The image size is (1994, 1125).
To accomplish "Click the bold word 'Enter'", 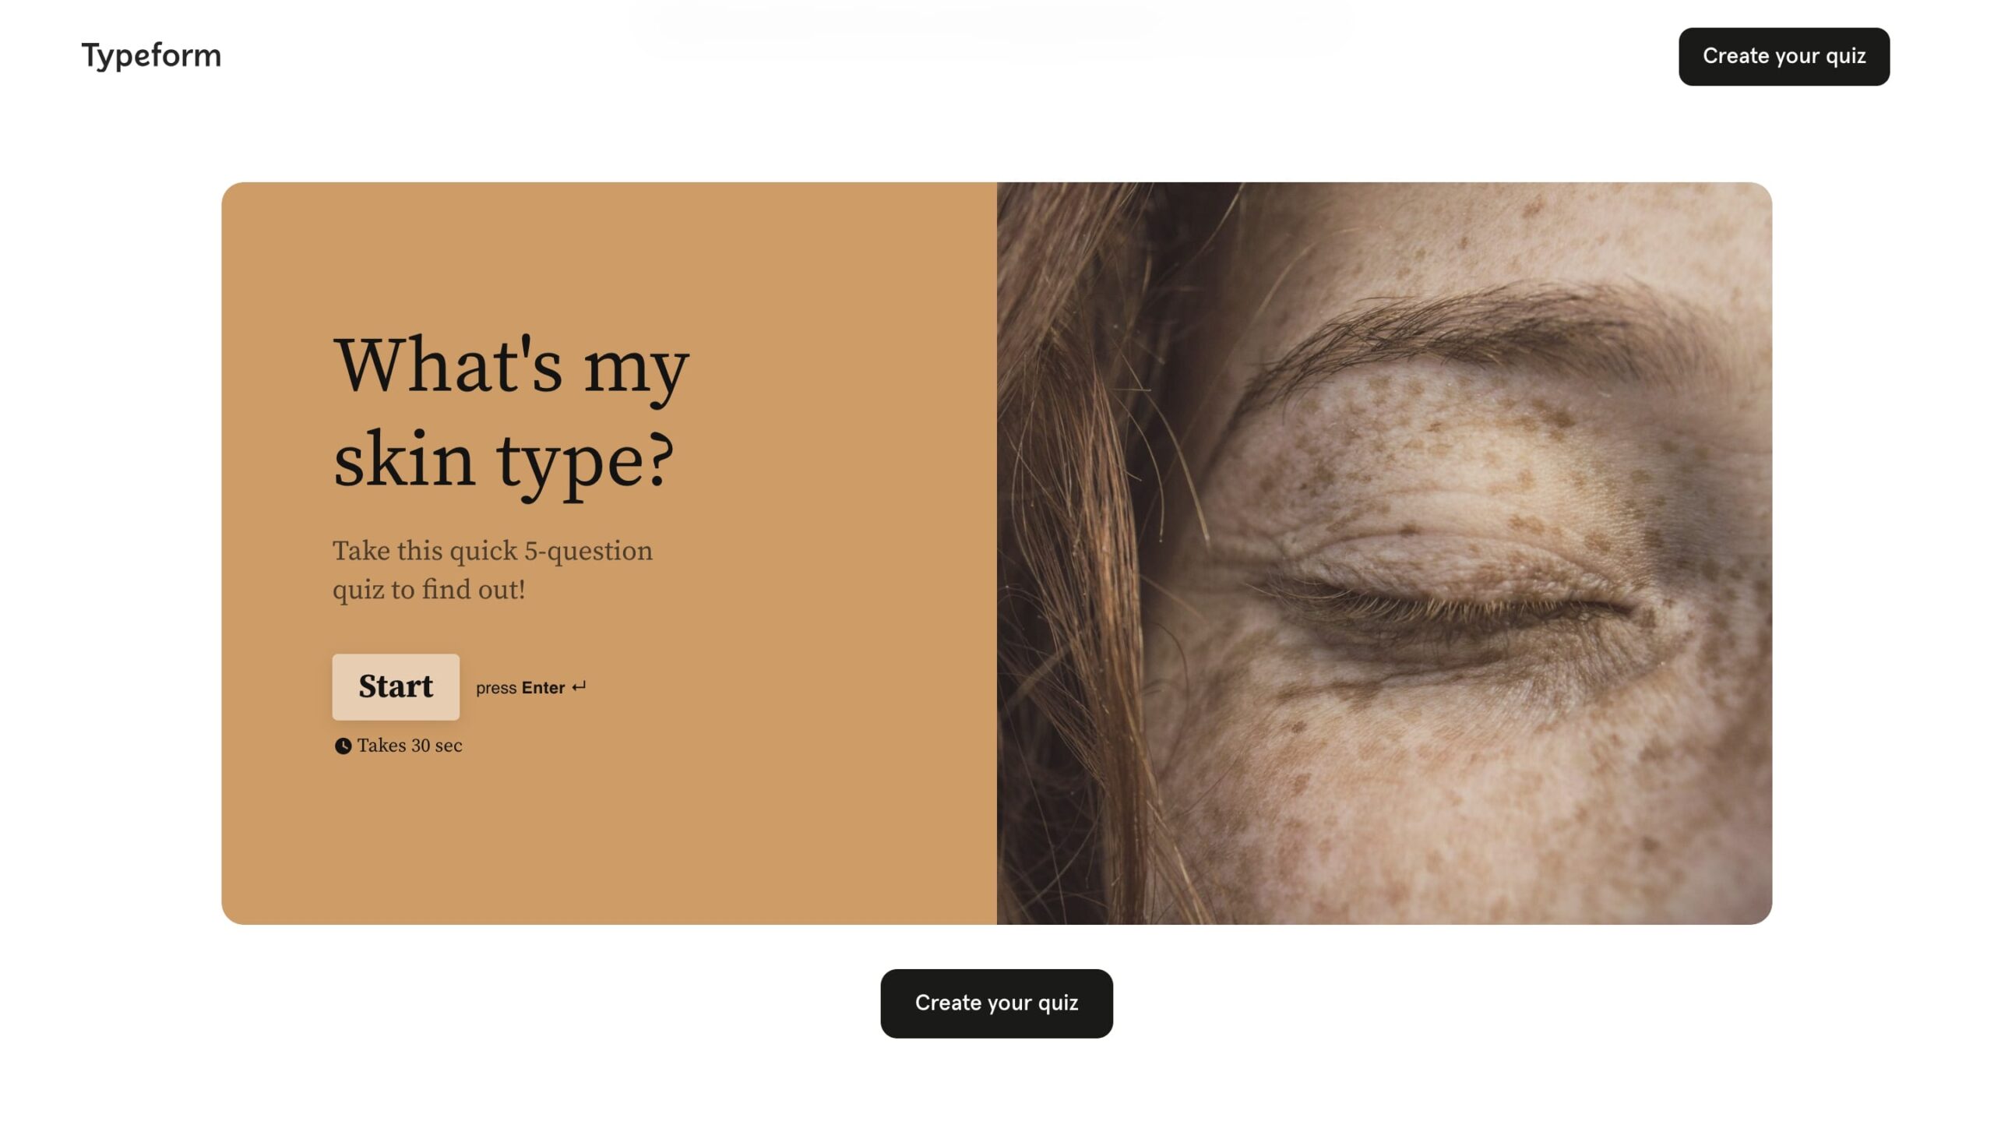I will click(543, 687).
